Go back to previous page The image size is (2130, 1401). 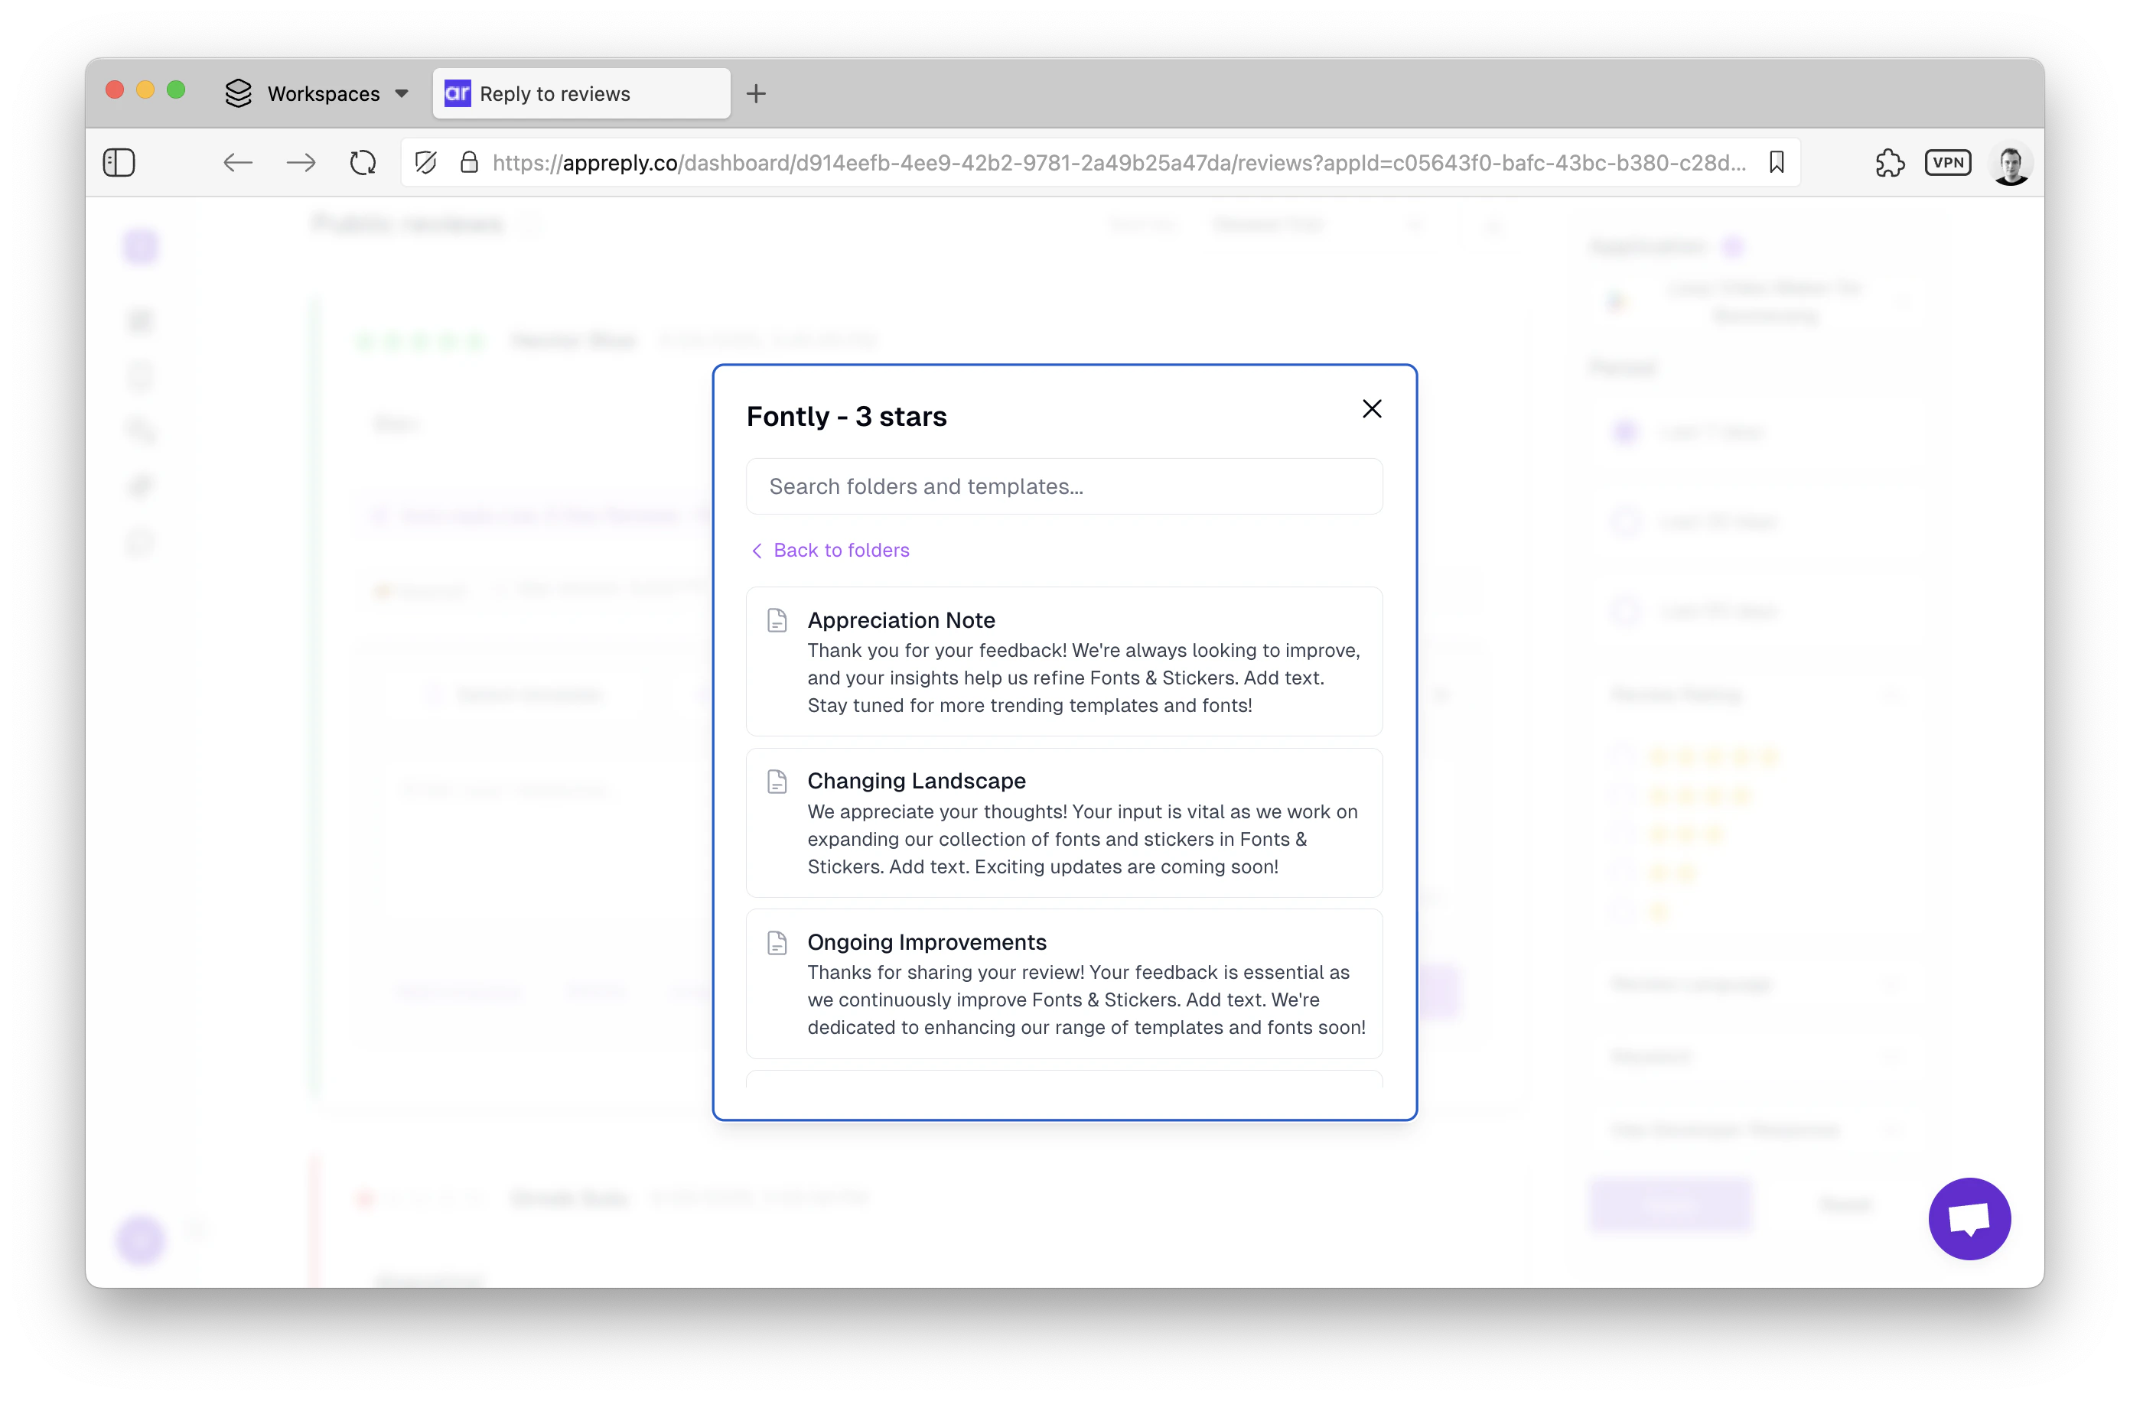238,162
